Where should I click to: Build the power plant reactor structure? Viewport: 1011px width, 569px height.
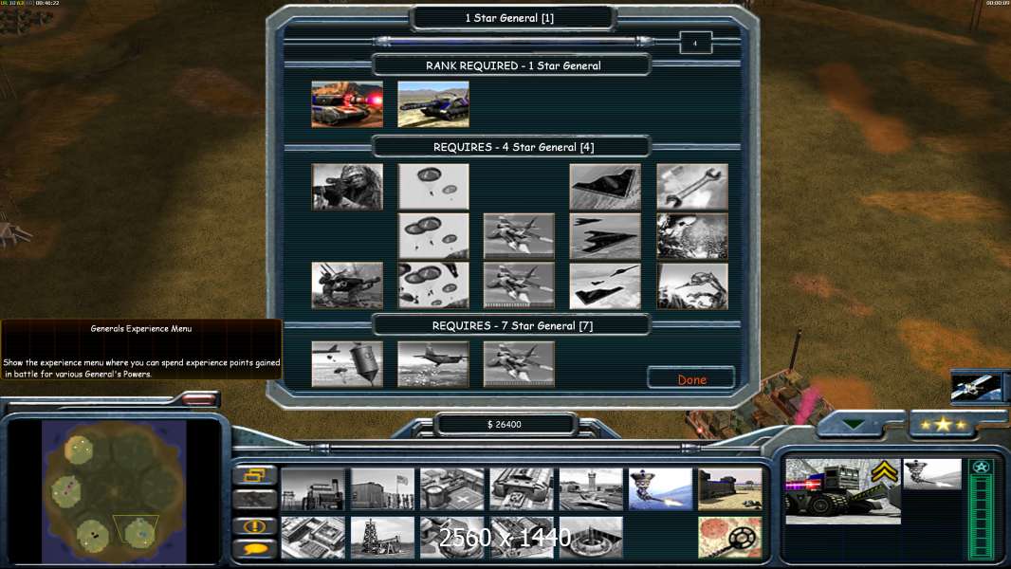pyautogui.click(x=313, y=489)
